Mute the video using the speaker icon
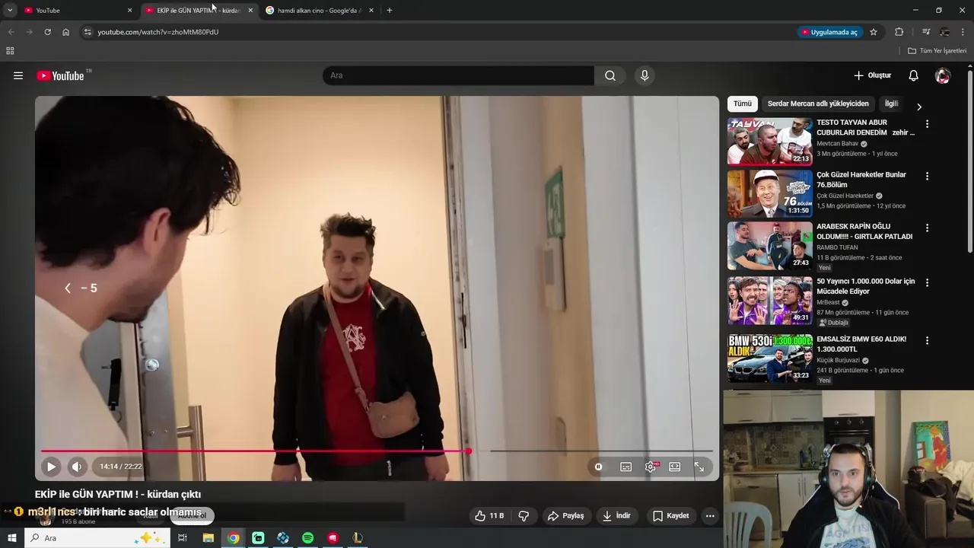The width and height of the screenshot is (974, 548). [77, 467]
